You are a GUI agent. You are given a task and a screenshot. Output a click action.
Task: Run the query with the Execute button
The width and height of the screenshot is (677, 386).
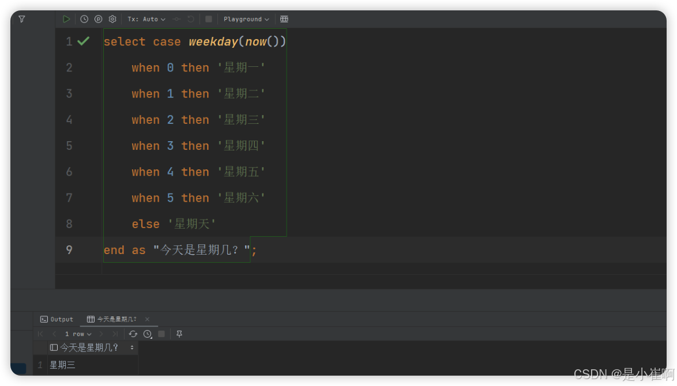coord(66,19)
